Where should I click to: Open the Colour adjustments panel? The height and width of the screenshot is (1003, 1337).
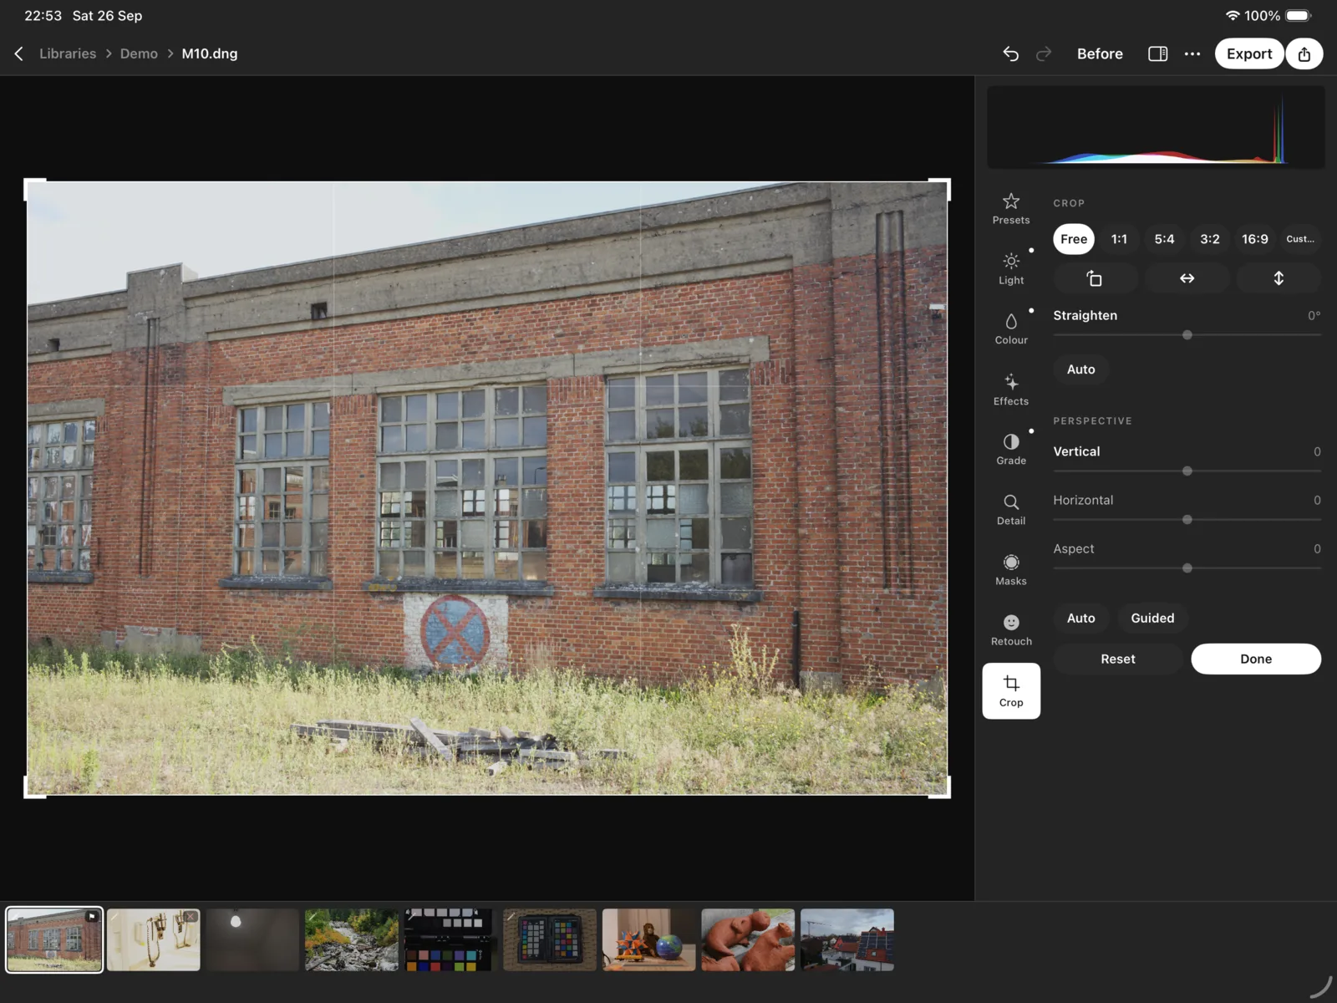point(1011,328)
